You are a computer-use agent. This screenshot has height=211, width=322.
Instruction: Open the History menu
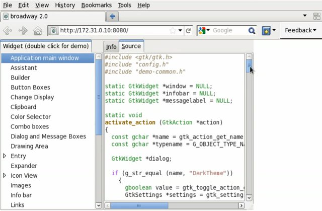coord(65,5)
